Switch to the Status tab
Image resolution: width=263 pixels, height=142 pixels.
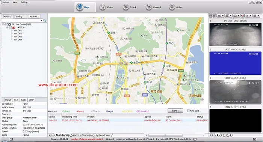click(x=8, y=100)
